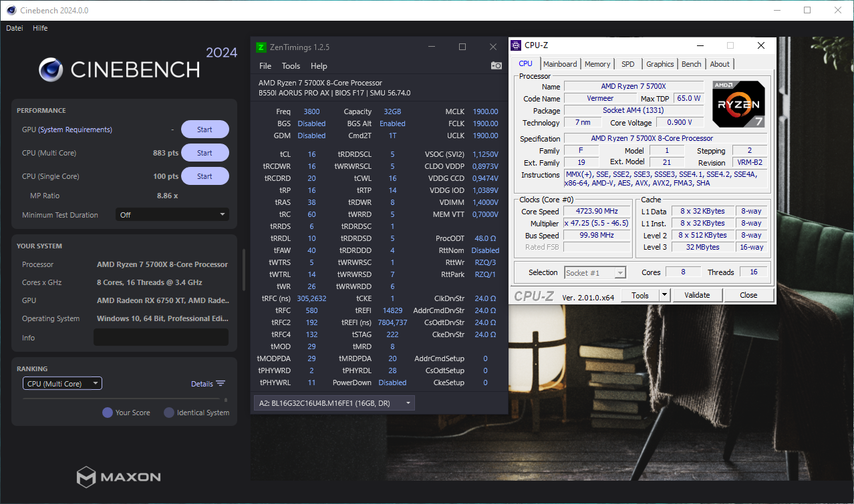Click the Cinebench 2024 logo
854x504 pixels.
(x=138, y=64)
